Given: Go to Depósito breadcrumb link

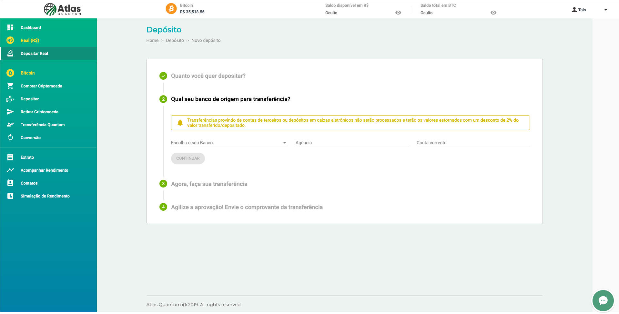Looking at the screenshot, I should (x=175, y=40).
